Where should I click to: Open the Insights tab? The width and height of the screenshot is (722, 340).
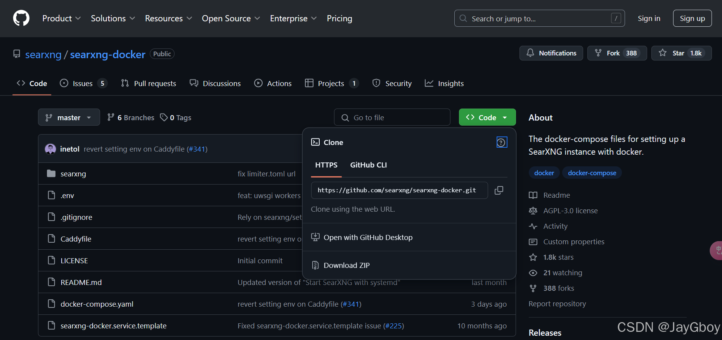(444, 83)
